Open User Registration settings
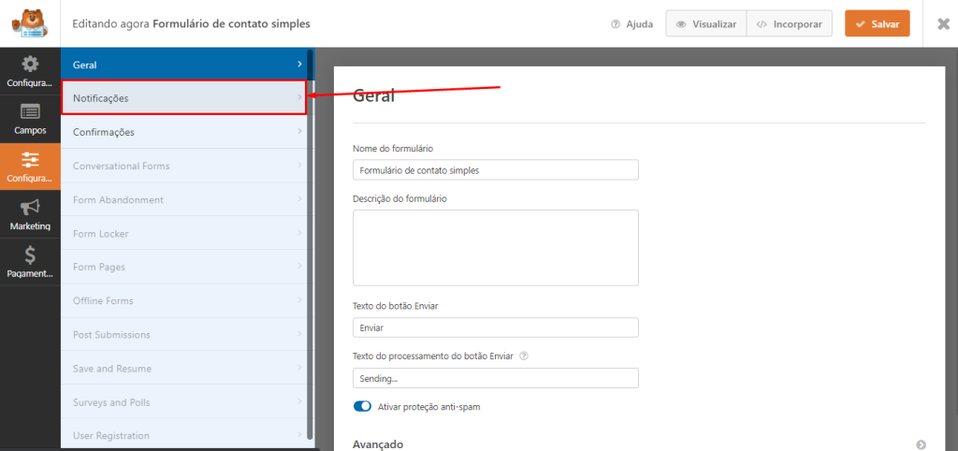The image size is (958, 451). pos(186,436)
